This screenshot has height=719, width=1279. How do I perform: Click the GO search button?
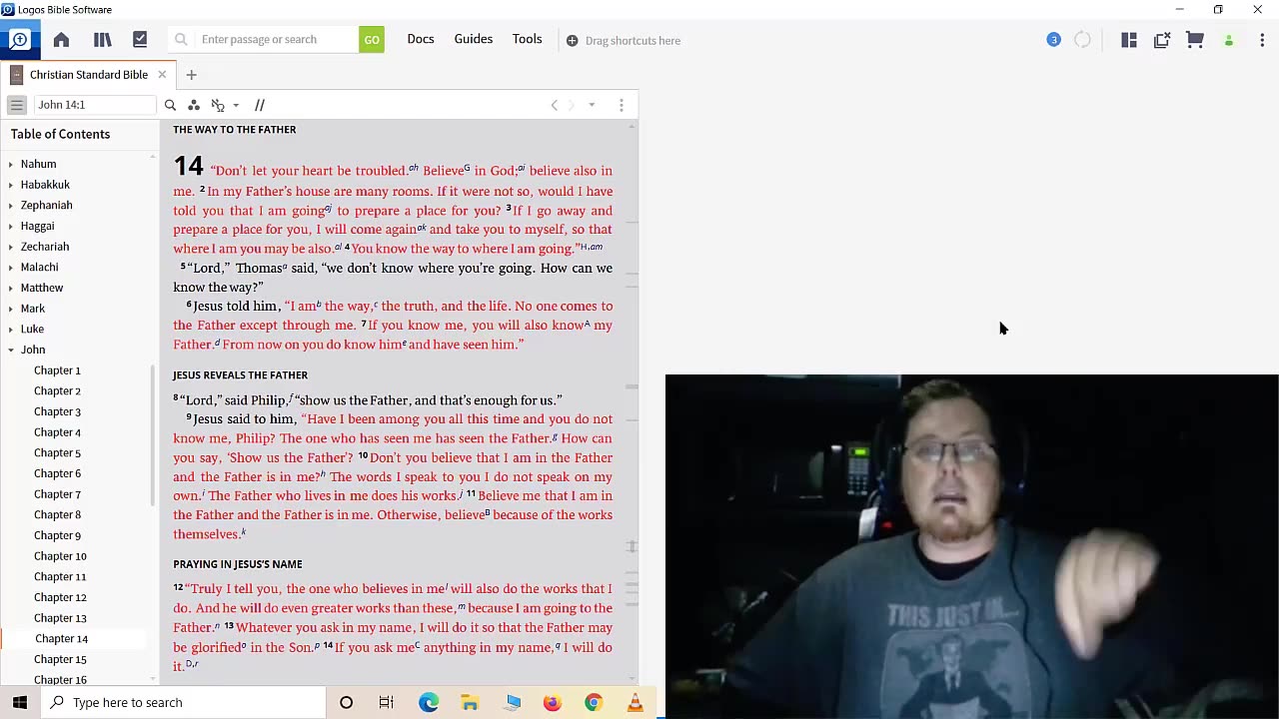point(372,40)
